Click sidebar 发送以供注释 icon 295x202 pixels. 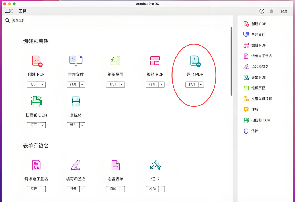point(246,98)
